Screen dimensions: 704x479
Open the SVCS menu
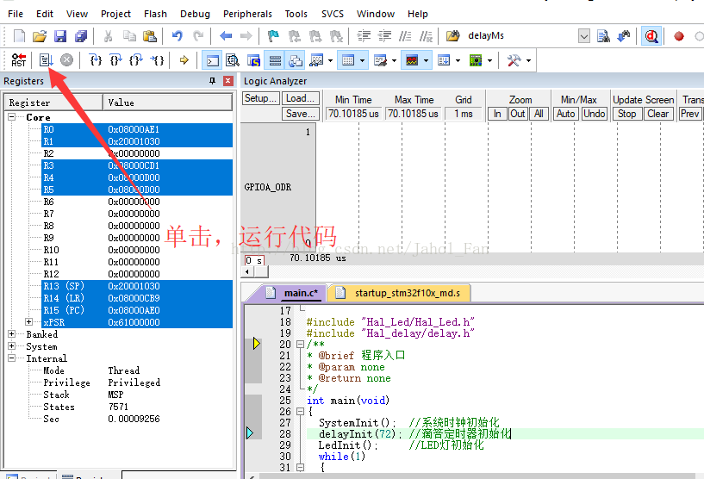(x=333, y=14)
